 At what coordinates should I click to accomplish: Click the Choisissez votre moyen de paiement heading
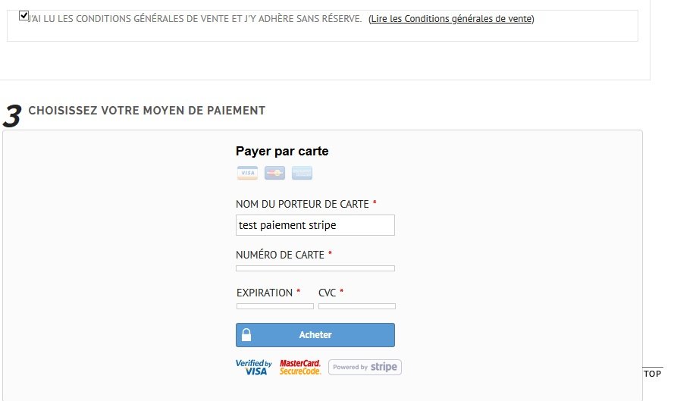(147, 111)
